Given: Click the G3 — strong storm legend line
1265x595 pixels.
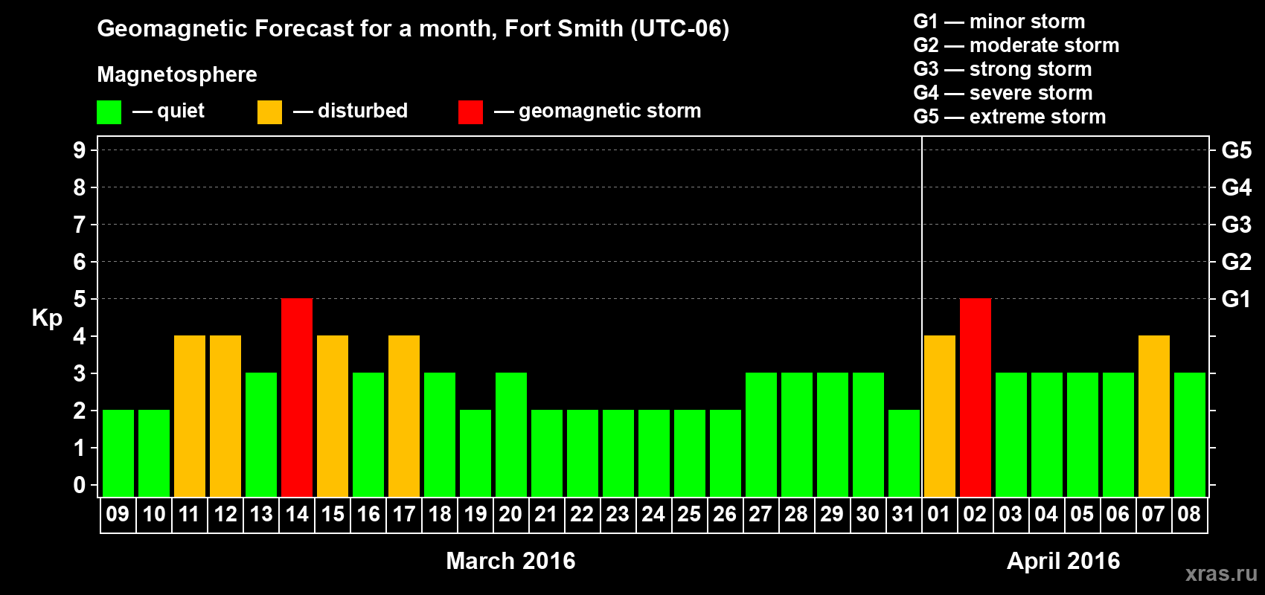Looking at the screenshot, I should (1002, 69).
